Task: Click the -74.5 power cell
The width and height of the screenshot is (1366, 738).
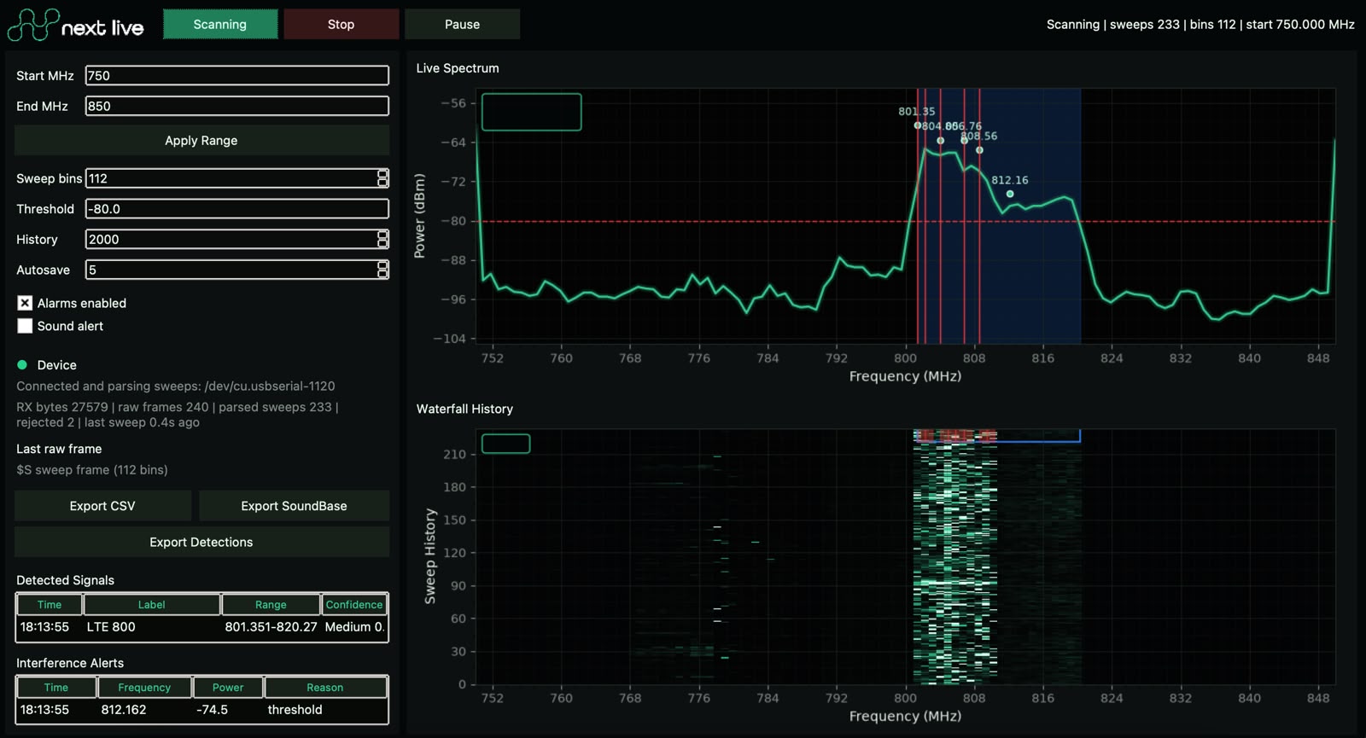Action: click(x=212, y=710)
